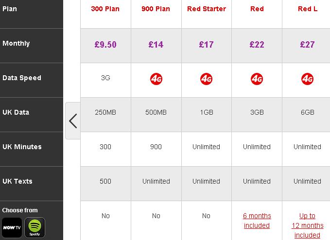Click the Spotify icon
Screen dimensions: 330x240
[x=35, y=227]
